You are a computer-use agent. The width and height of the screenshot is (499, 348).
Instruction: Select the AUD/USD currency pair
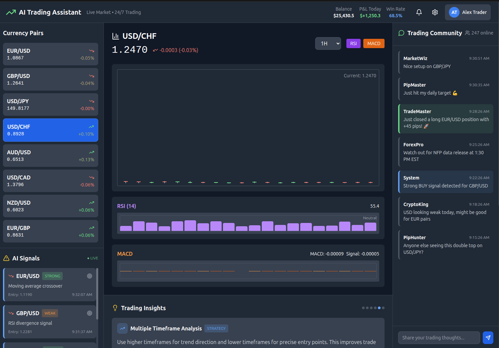(50, 156)
